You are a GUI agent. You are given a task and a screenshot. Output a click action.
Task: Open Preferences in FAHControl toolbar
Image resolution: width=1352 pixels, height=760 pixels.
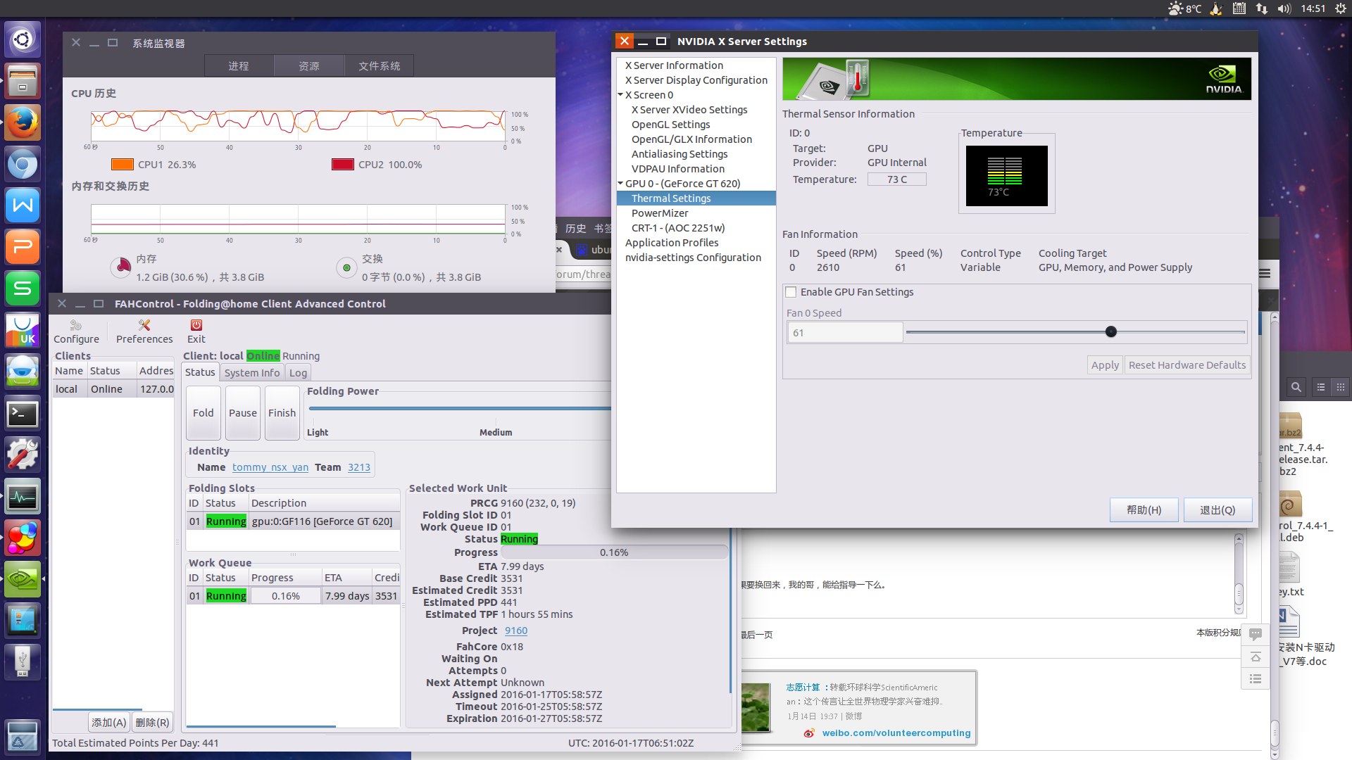(x=144, y=331)
